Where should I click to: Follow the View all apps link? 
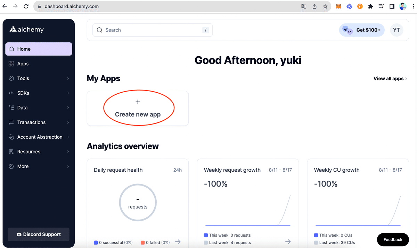pos(391,79)
